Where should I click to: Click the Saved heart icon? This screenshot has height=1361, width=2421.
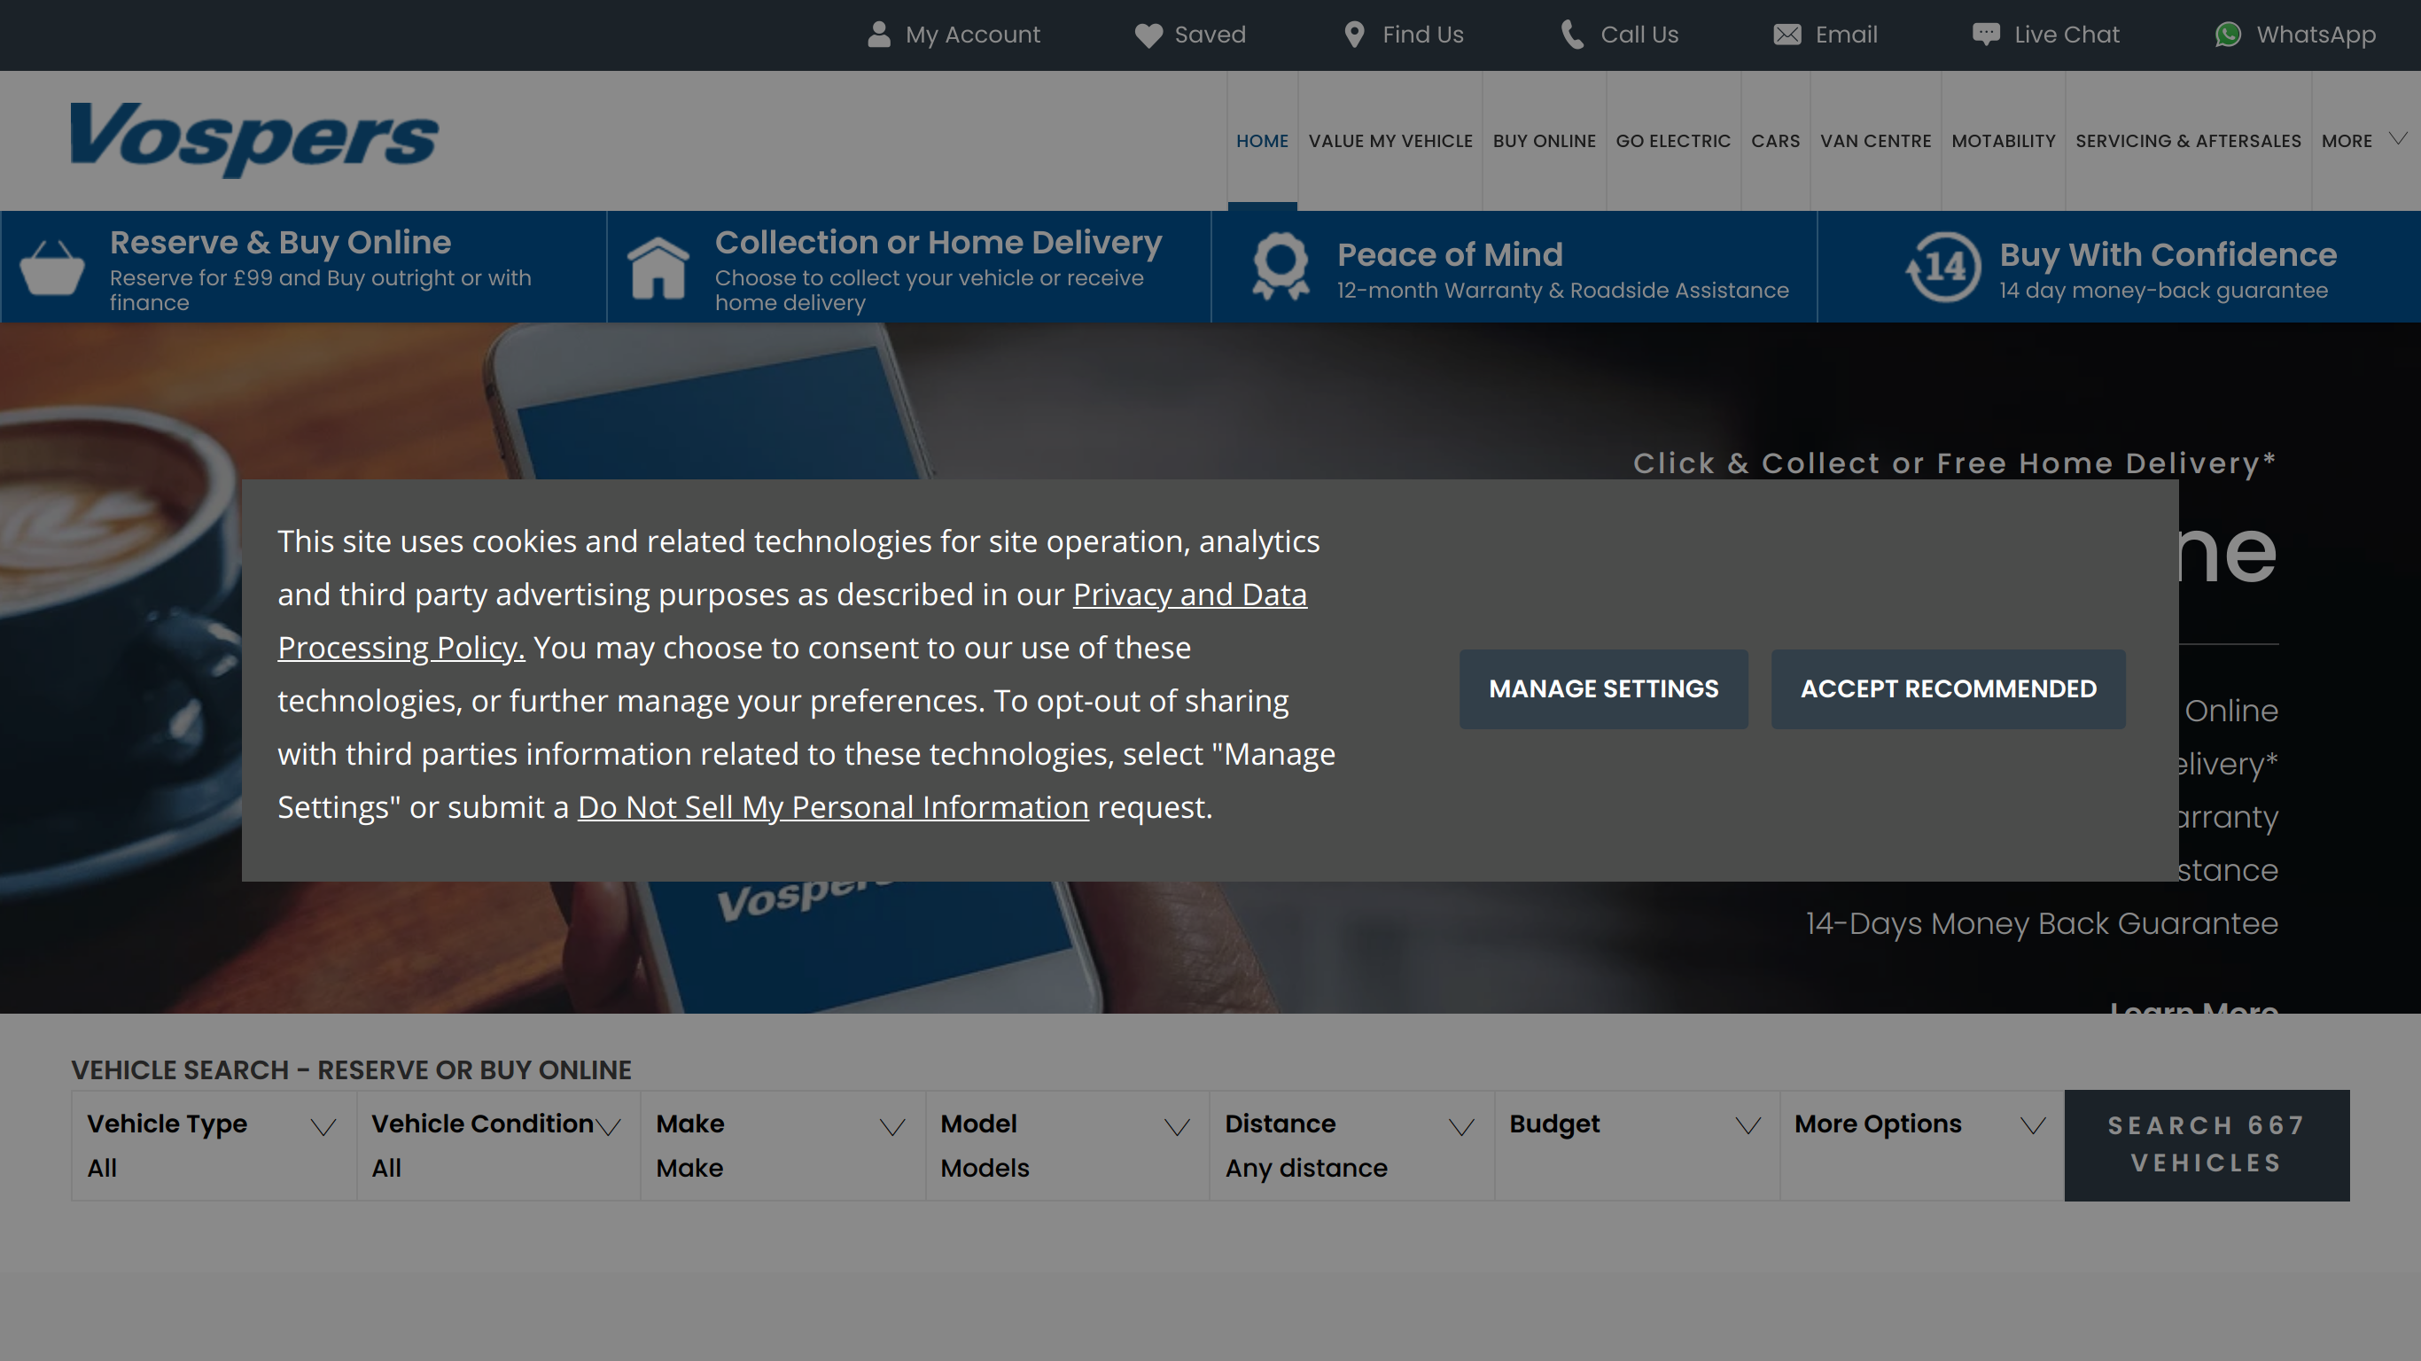[x=1148, y=35]
